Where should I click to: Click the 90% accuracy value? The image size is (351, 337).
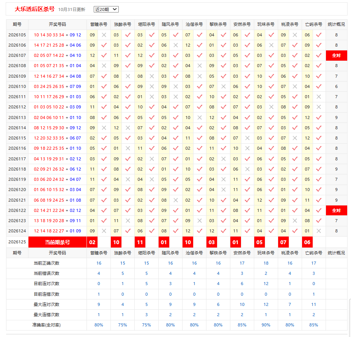[x=266, y=325]
